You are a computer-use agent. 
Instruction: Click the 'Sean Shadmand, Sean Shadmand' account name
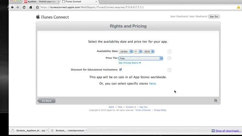point(188,16)
